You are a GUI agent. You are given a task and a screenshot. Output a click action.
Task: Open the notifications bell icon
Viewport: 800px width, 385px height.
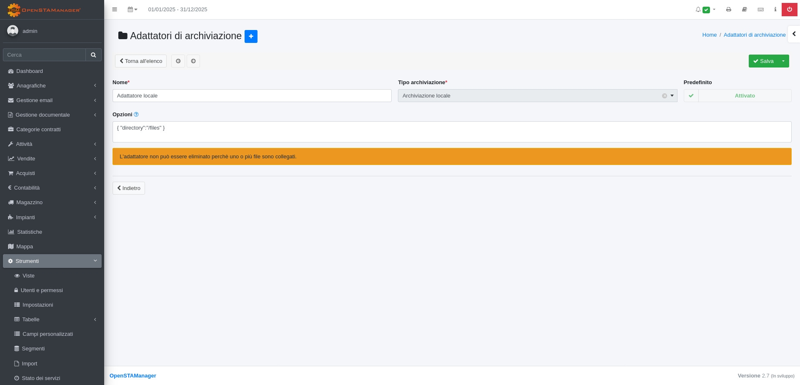pos(698,9)
